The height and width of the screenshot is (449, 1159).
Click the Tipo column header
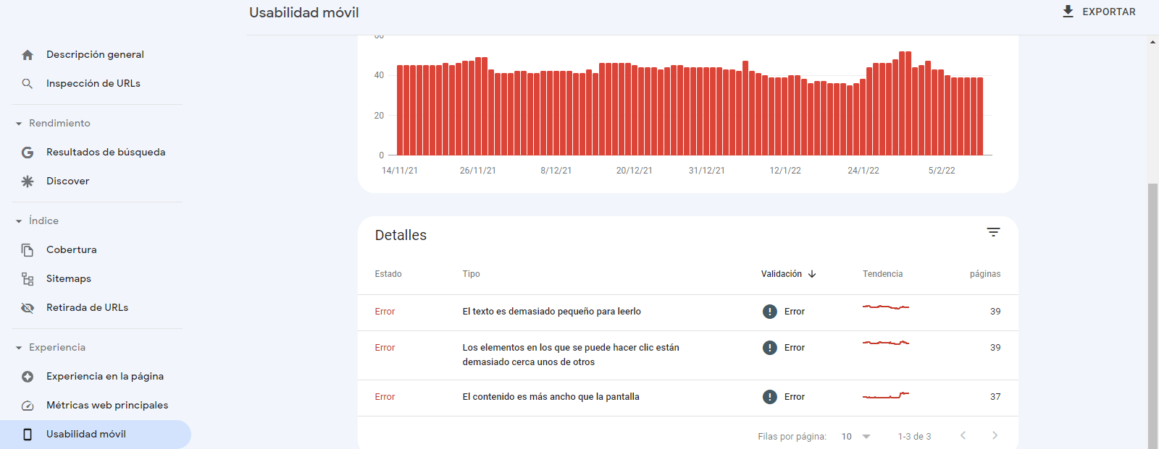pyautogui.click(x=471, y=274)
